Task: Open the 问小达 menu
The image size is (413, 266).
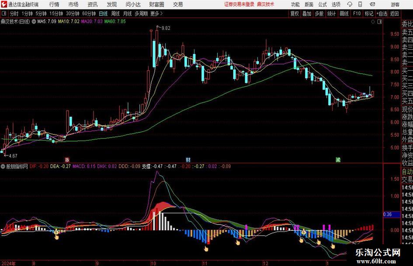Action: point(133,4)
